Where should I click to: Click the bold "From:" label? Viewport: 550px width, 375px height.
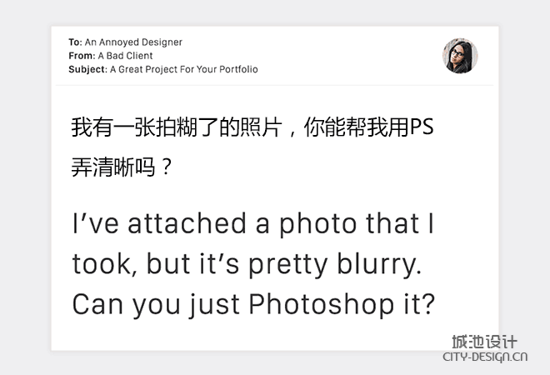coord(82,56)
